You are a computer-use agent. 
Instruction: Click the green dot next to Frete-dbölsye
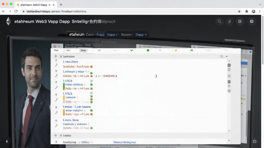coord(92,85)
